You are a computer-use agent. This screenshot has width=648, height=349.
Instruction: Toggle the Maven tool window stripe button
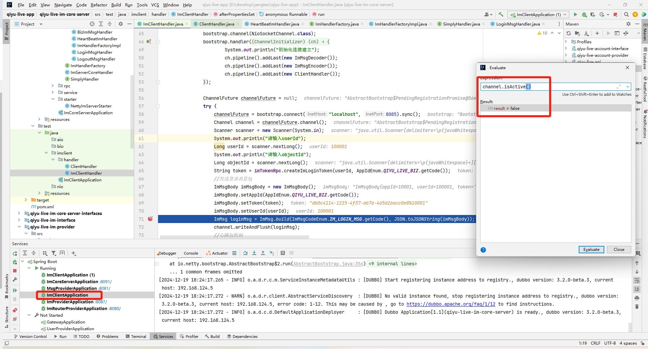pyautogui.click(x=645, y=32)
